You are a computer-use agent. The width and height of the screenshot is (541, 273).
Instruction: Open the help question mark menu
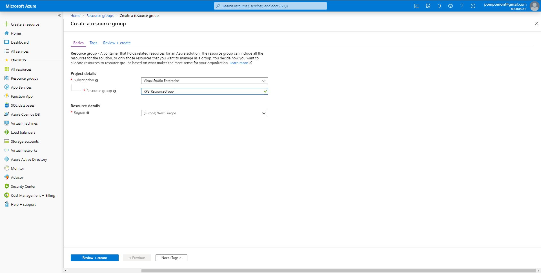point(462,6)
